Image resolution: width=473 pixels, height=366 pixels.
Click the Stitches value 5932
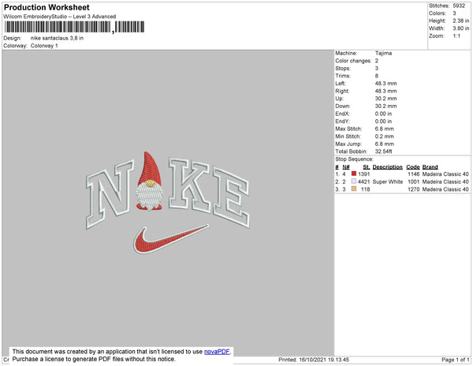[x=459, y=6]
